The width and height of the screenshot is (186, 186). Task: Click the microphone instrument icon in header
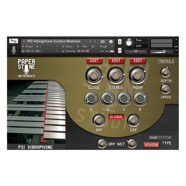pyautogui.click(x=14, y=50)
